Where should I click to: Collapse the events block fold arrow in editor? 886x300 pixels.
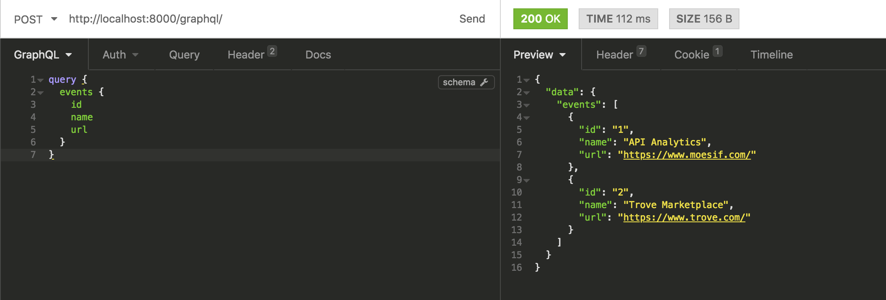(41, 92)
